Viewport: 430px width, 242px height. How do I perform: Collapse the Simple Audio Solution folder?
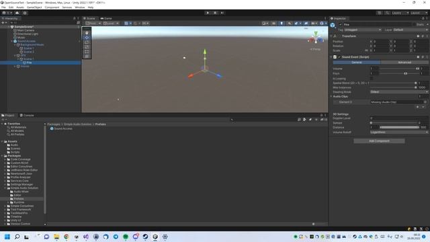(x=5, y=188)
